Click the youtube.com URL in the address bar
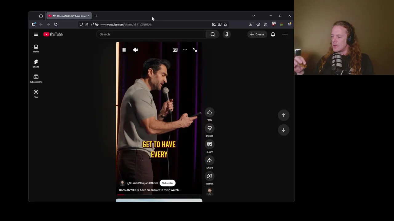394x221 pixels. pos(126,25)
